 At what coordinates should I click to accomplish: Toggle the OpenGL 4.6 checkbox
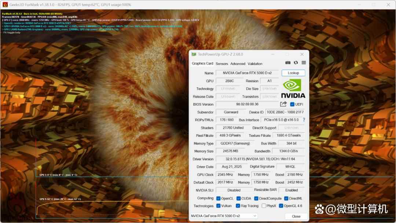pos(281,206)
